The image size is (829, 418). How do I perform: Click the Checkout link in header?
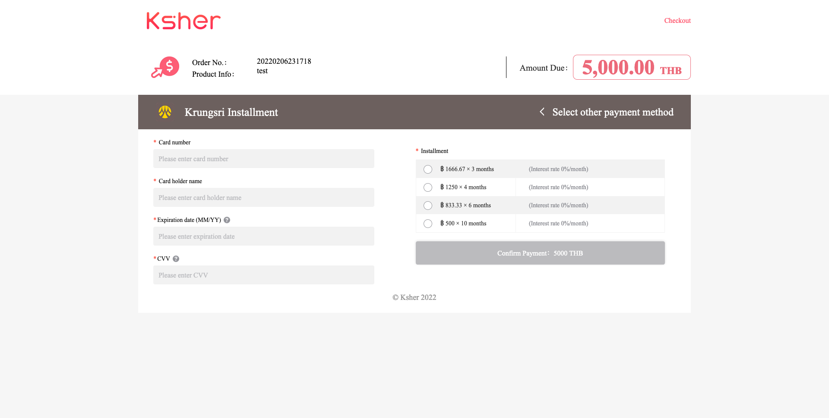pos(677,21)
